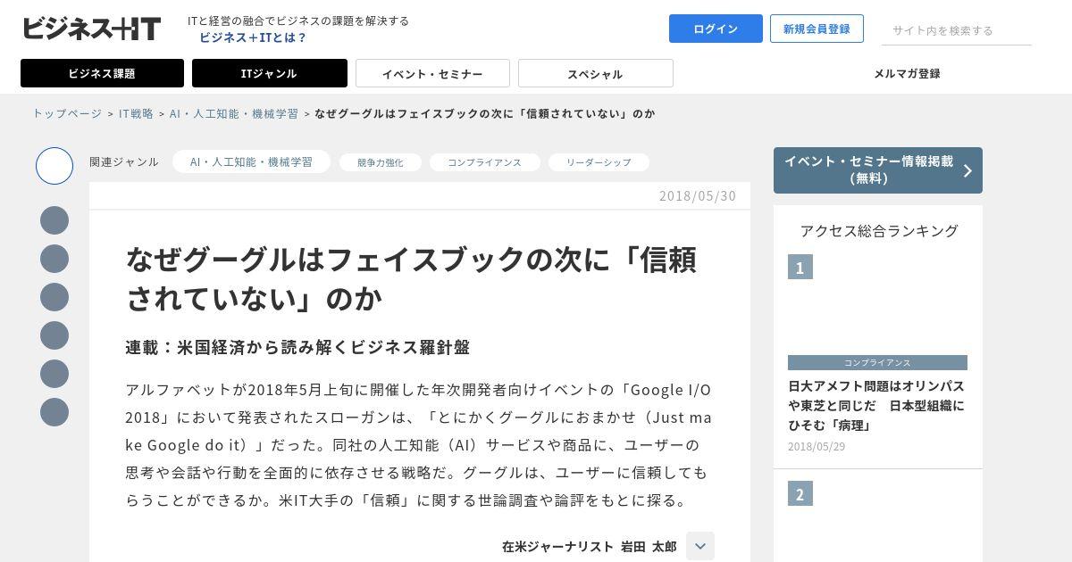Select the リーダーシップ genre tag
The height and width of the screenshot is (562, 1072).
tap(599, 162)
